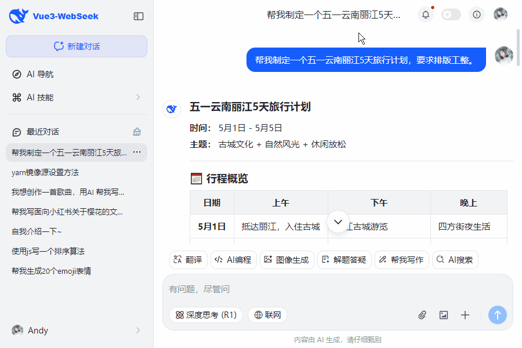Click the attach file paperclip icon
The image size is (522, 348).
point(422,315)
